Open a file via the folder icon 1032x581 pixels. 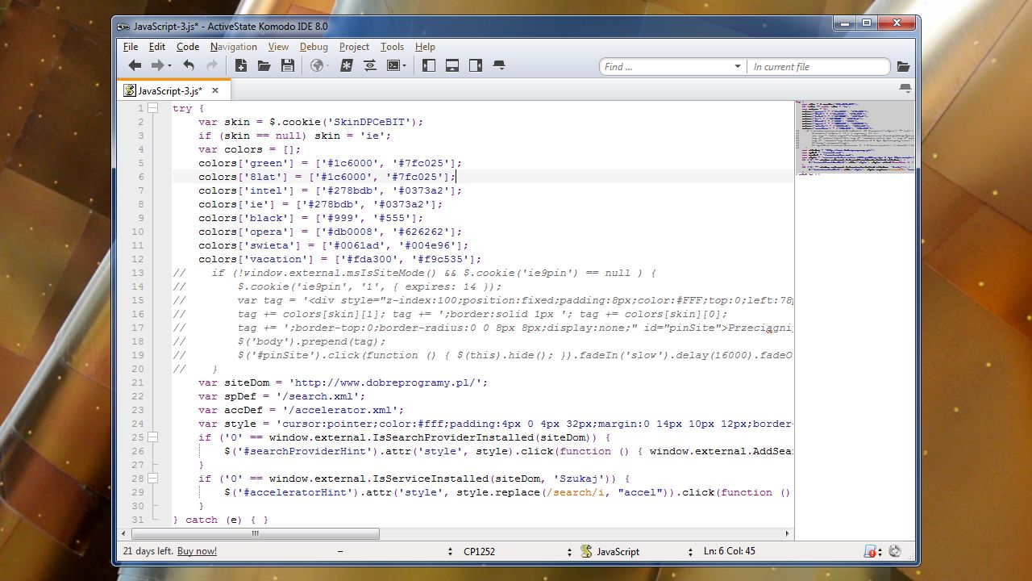point(264,66)
